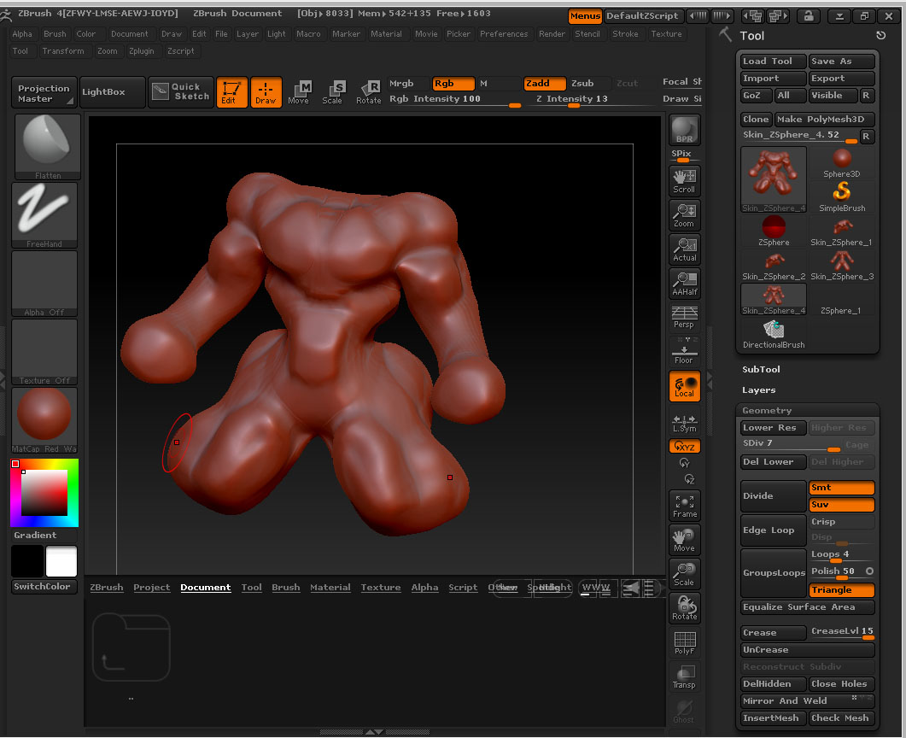The image size is (906, 738).
Task: Open the Preferences menu
Action: (x=503, y=34)
